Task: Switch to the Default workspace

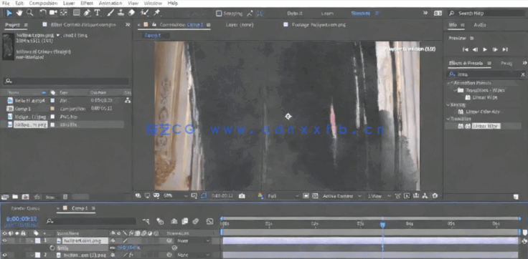Action: tap(295, 14)
